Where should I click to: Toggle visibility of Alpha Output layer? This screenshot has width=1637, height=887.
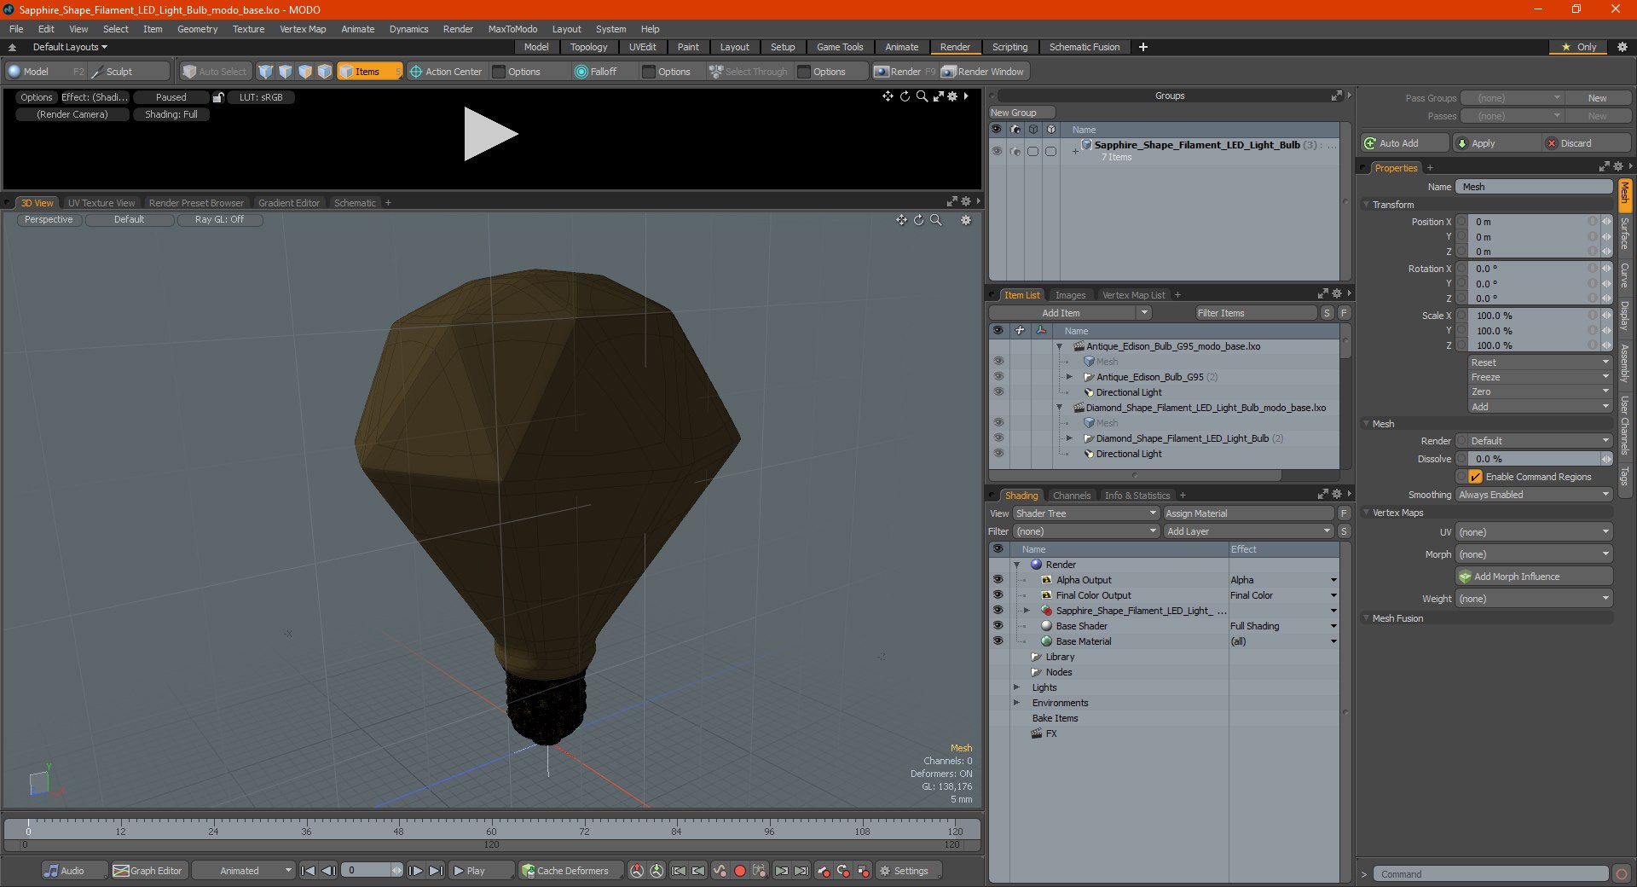pos(998,580)
